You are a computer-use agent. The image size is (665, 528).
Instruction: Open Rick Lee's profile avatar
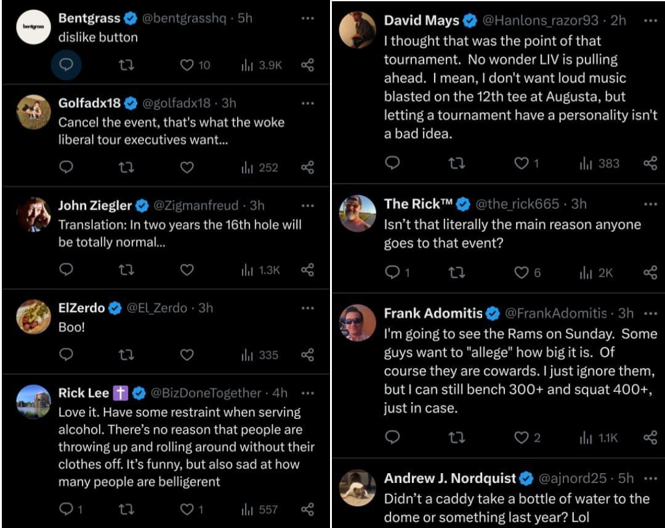(34, 400)
